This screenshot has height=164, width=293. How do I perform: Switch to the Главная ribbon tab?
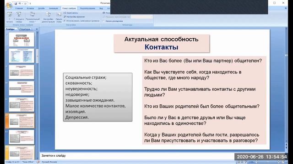tap(19, 8)
